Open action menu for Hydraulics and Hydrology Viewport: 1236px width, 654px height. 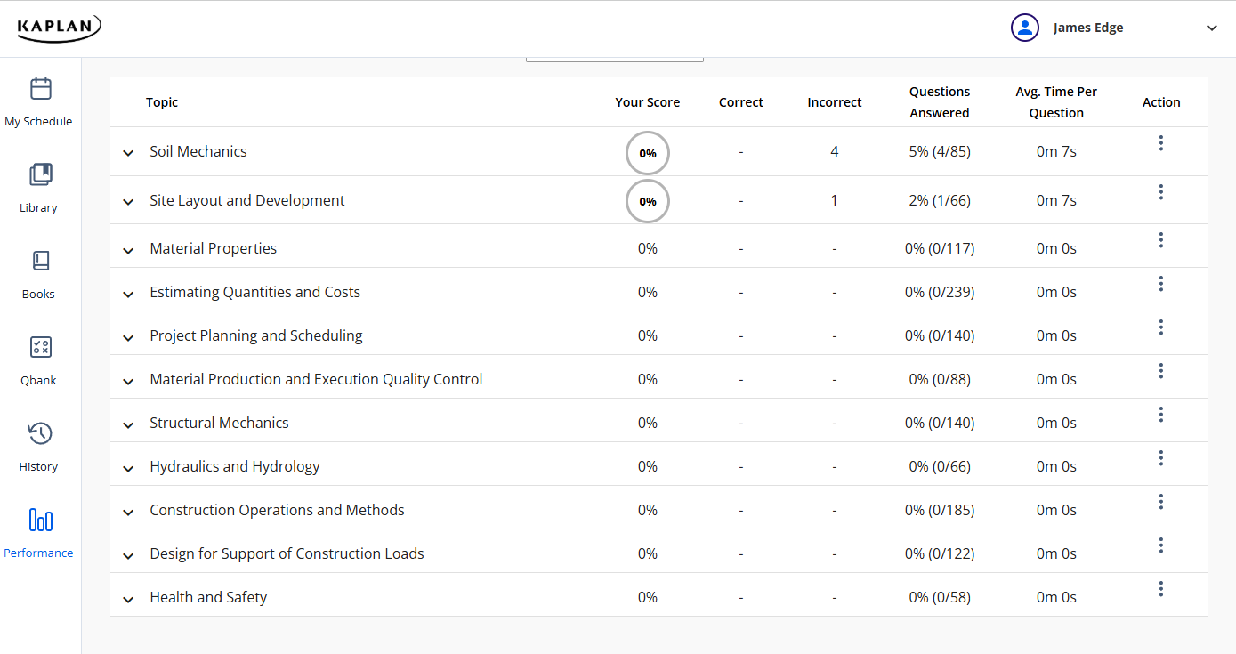click(1161, 458)
